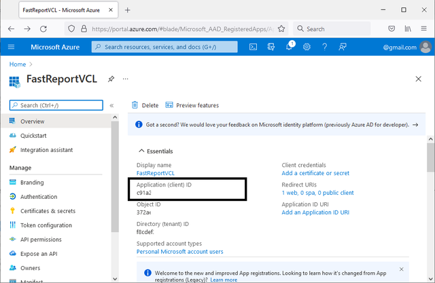Image resolution: width=435 pixels, height=283 pixels.
Task: Click the Home breadcrumb
Action: [18, 64]
